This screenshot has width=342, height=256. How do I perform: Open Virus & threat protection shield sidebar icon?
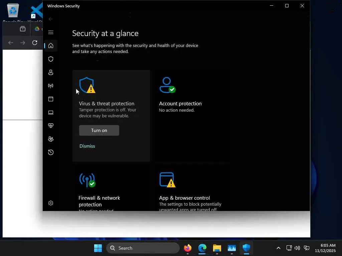pos(51,59)
